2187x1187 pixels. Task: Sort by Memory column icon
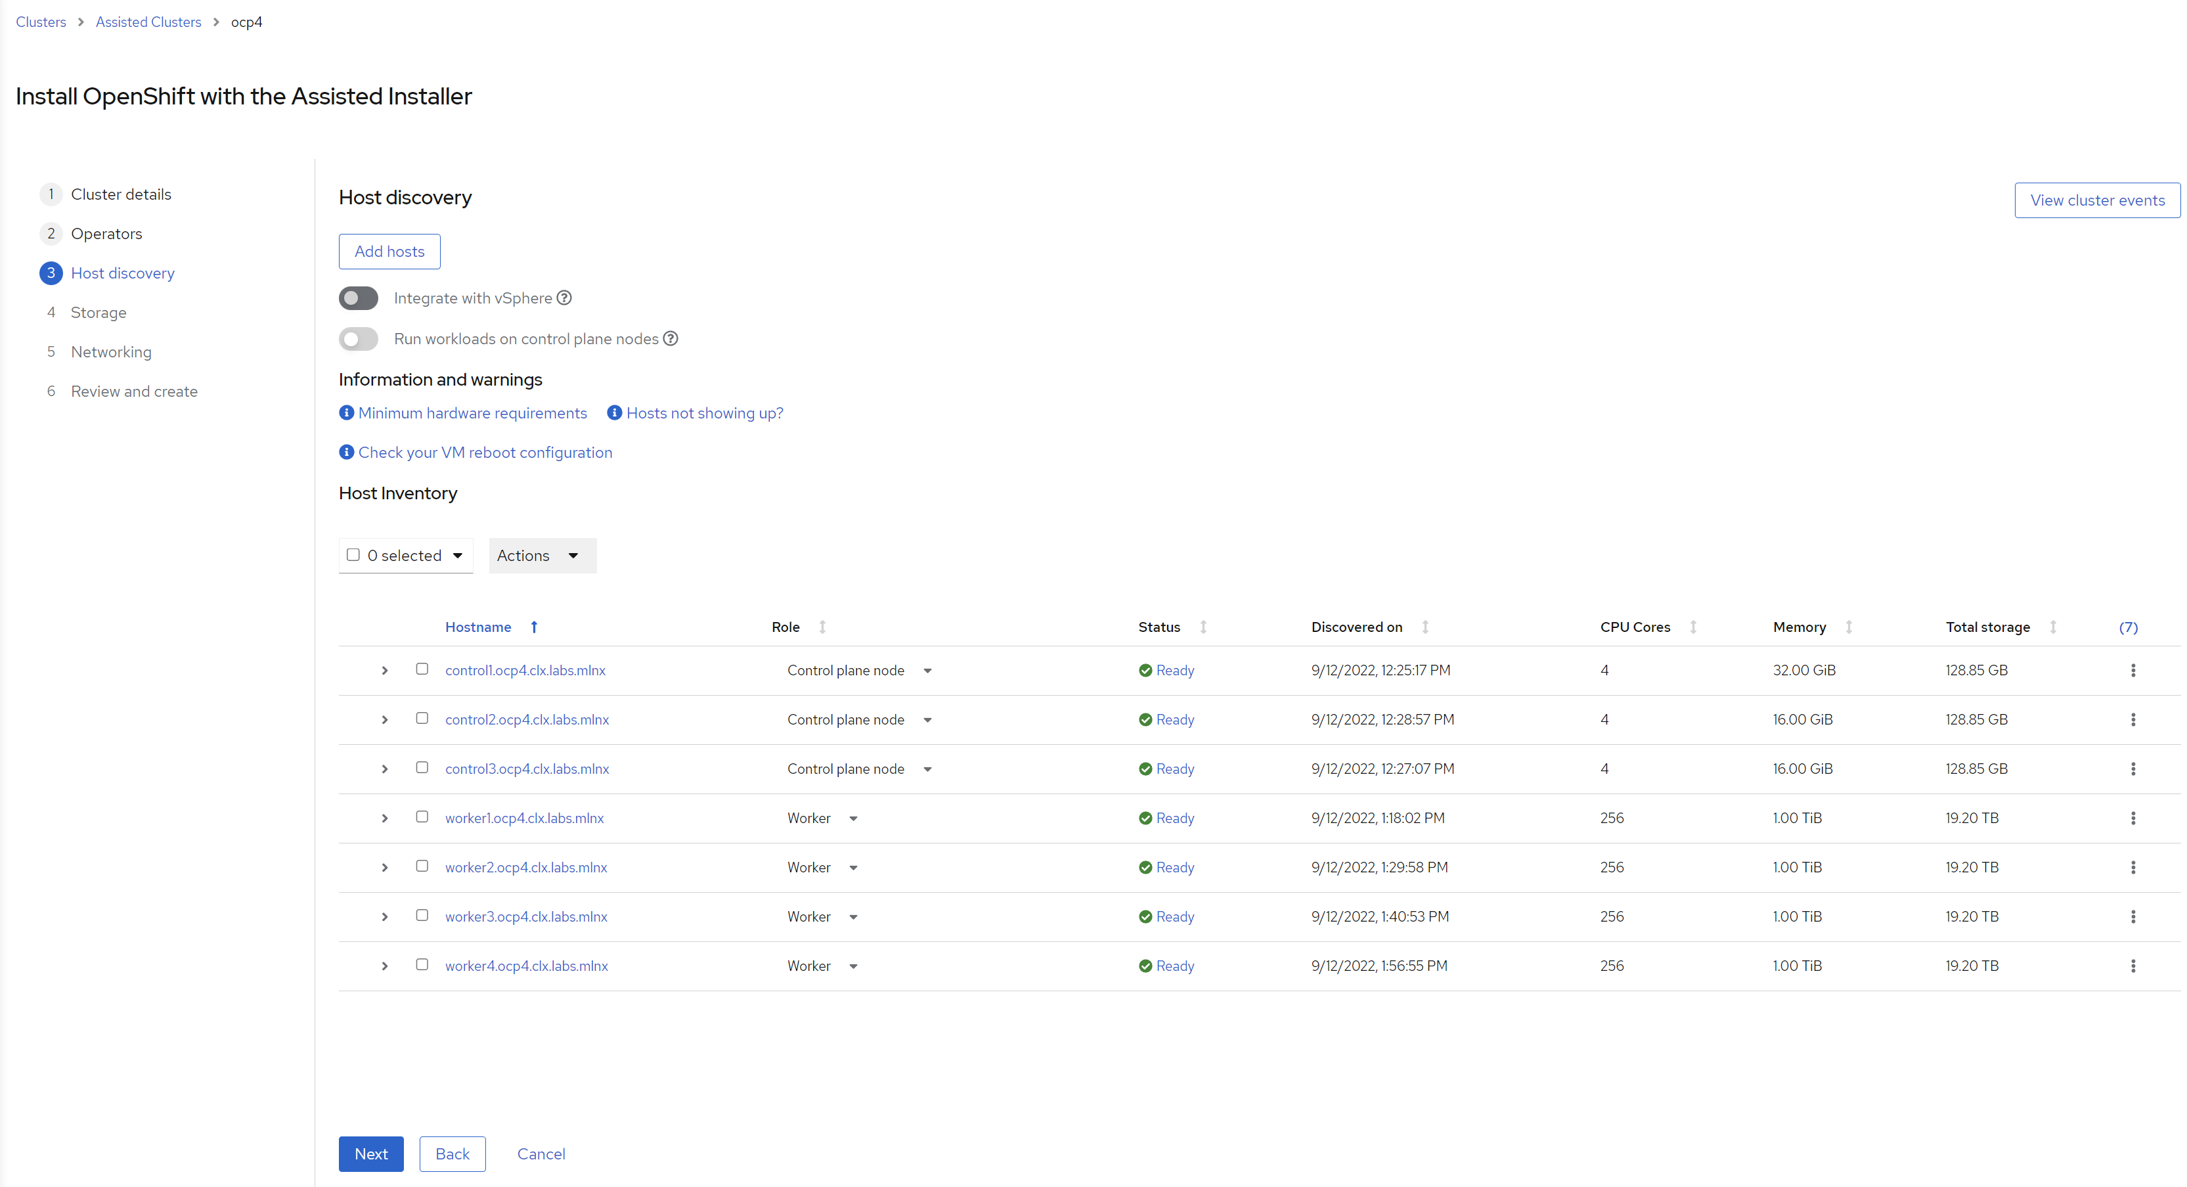pos(1848,627)
